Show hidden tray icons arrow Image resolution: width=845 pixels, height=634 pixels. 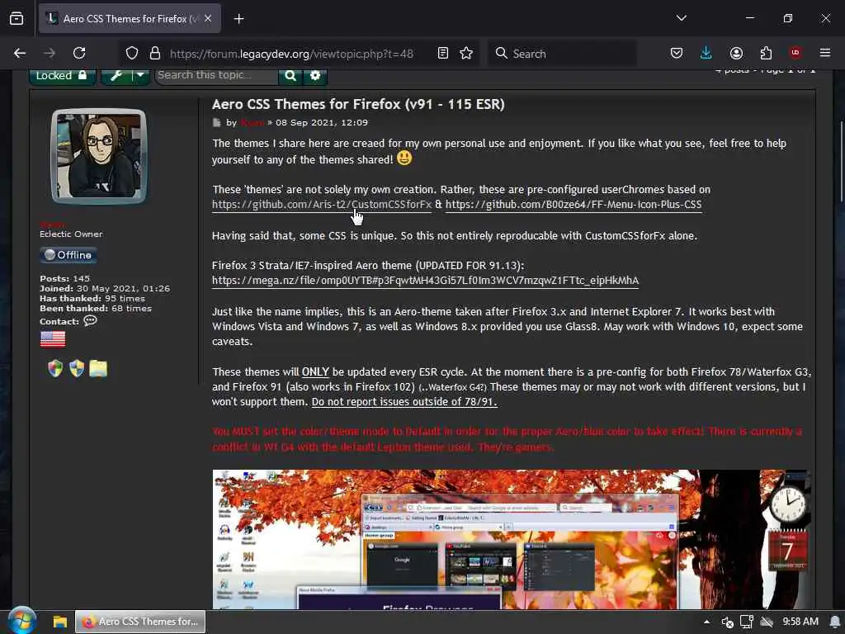point(706,622)
